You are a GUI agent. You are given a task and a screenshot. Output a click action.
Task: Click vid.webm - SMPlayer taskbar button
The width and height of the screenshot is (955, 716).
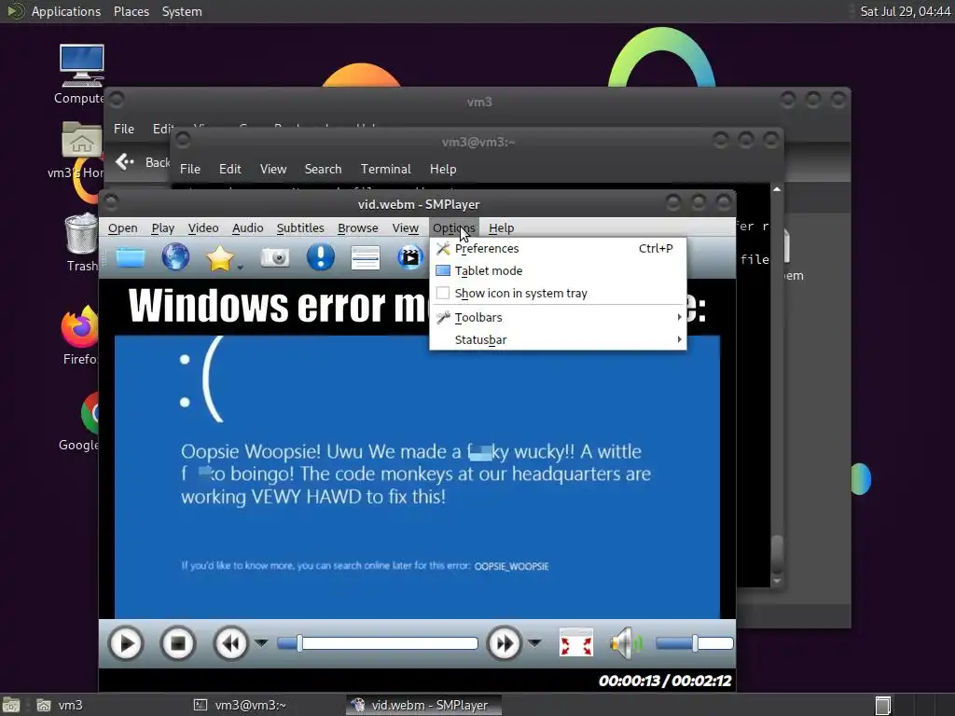(x=424, y=705)
